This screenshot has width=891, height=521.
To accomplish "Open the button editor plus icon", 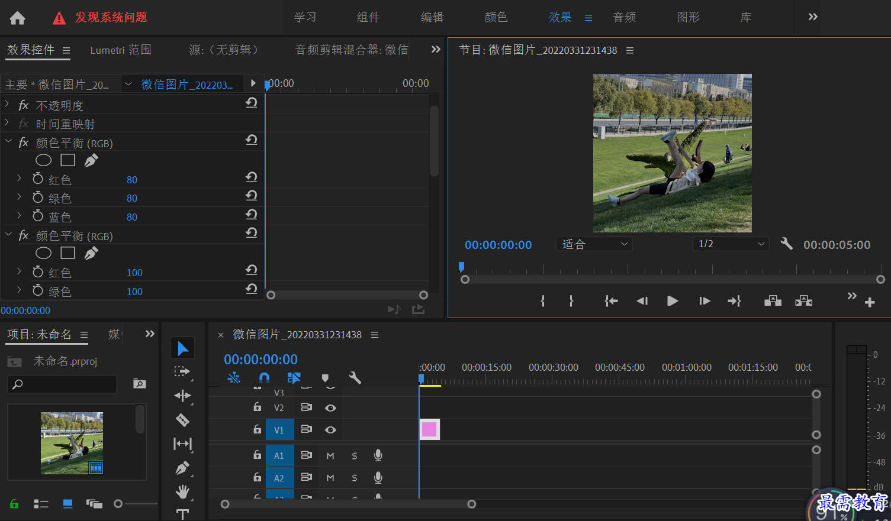I will (870, 303).
